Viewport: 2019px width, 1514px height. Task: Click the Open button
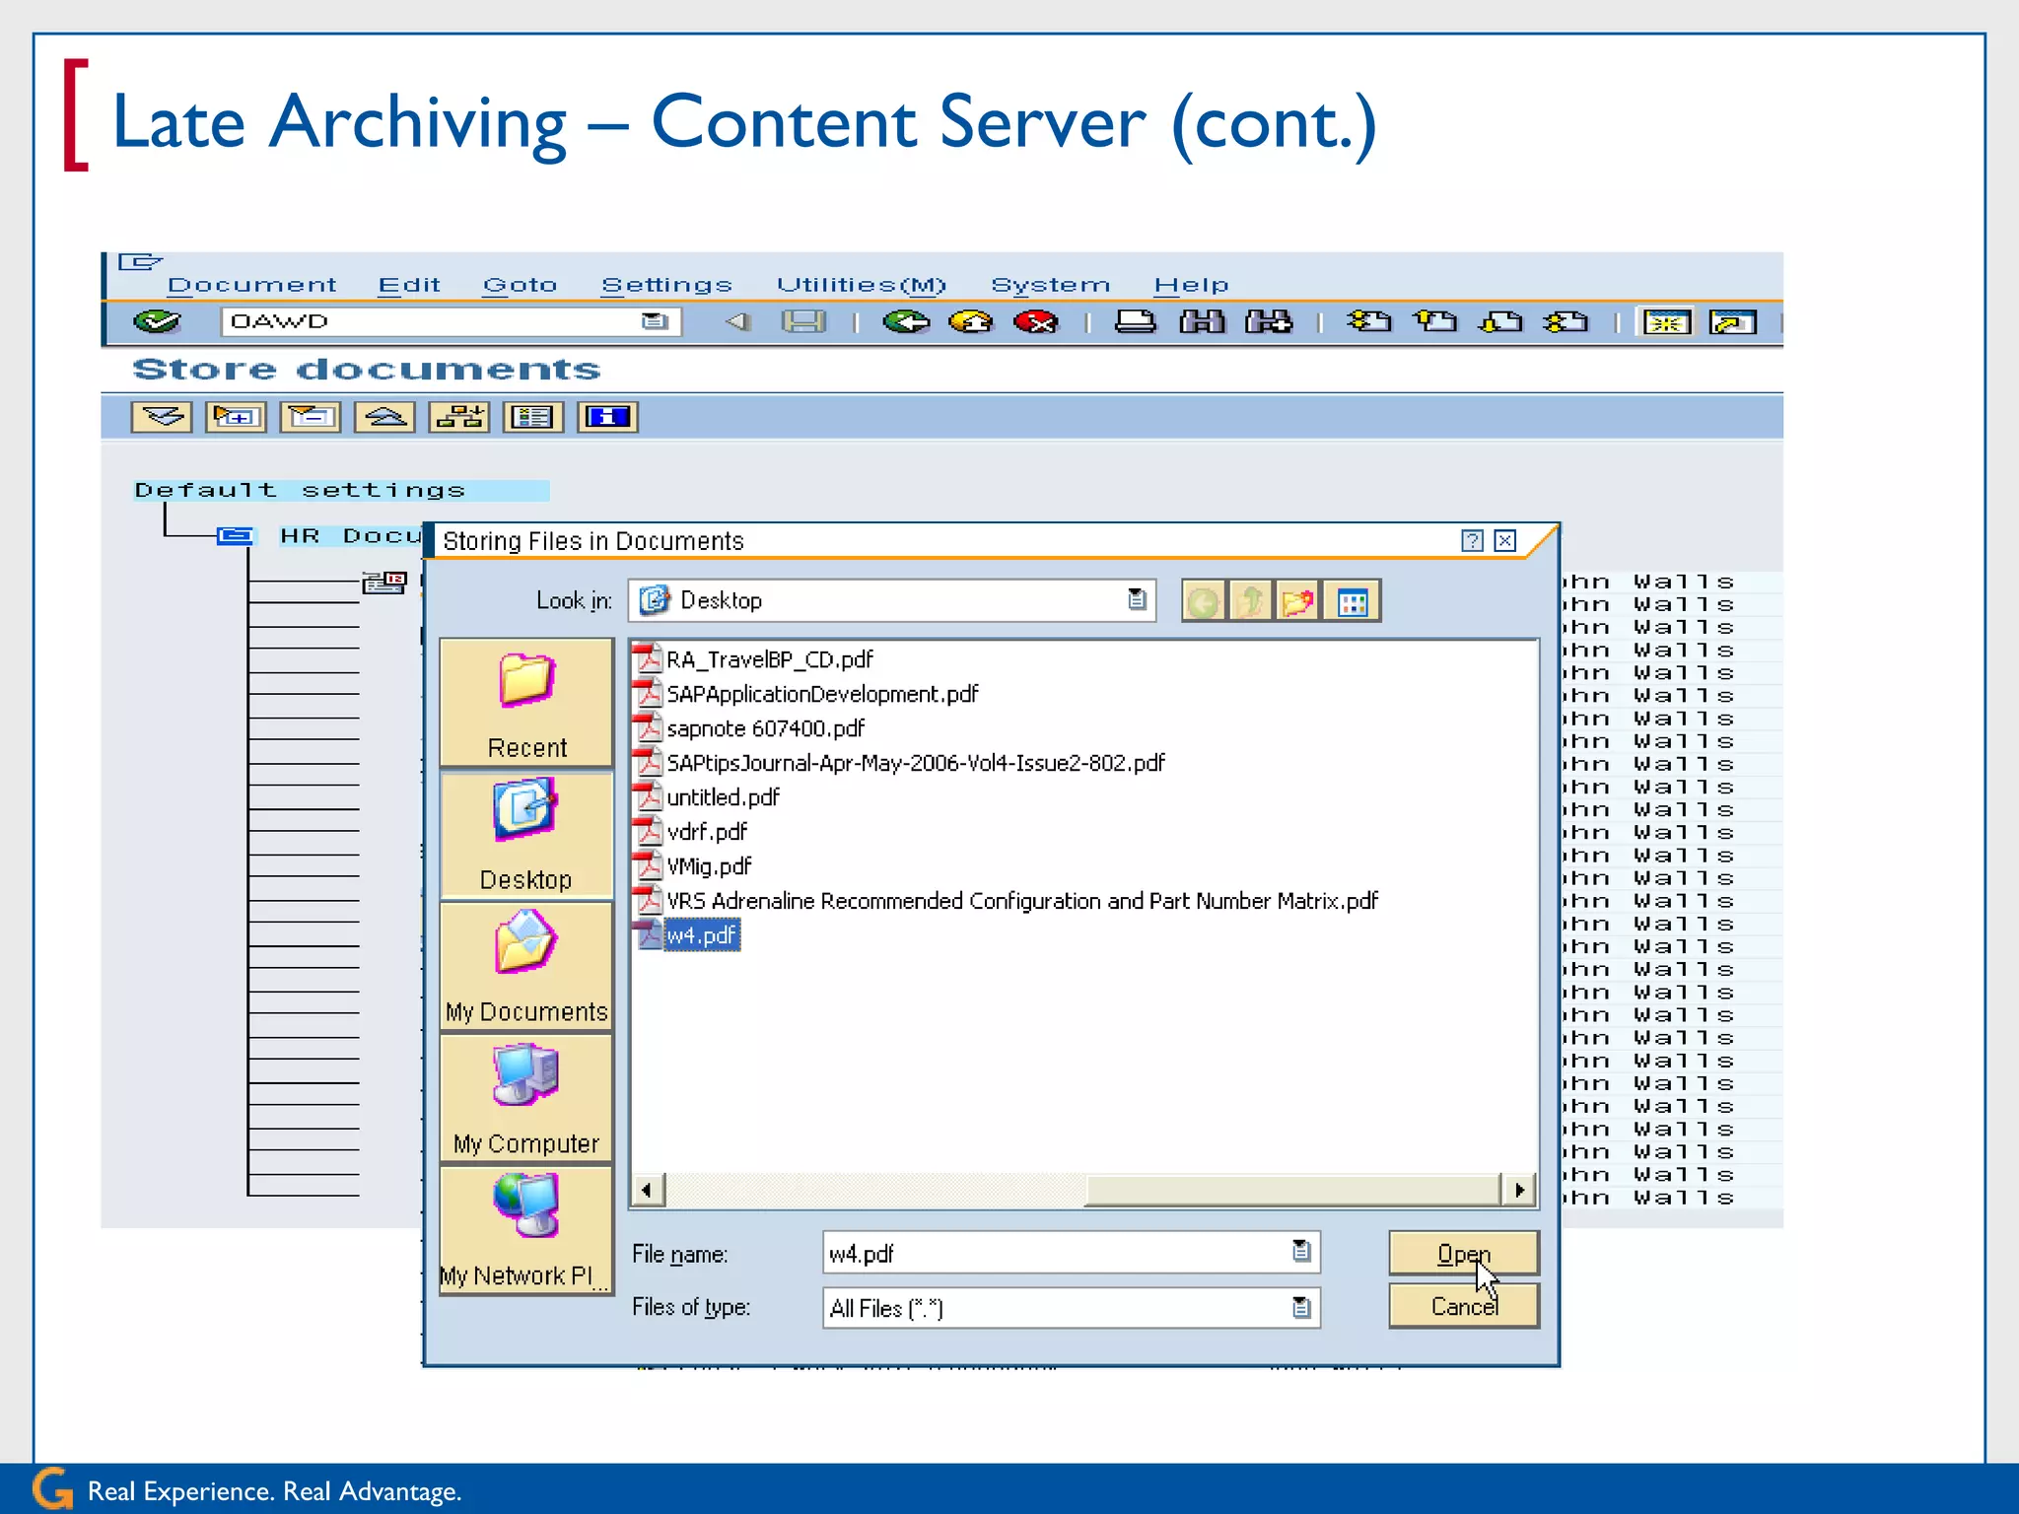(x=1463, y=1254)
